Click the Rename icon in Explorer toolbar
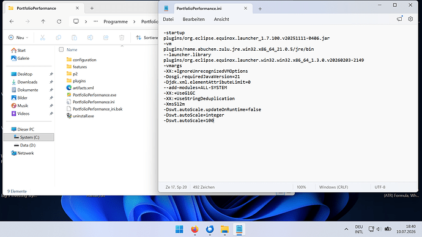This screenshot has height=237, width=422. (x=90, y=38)
